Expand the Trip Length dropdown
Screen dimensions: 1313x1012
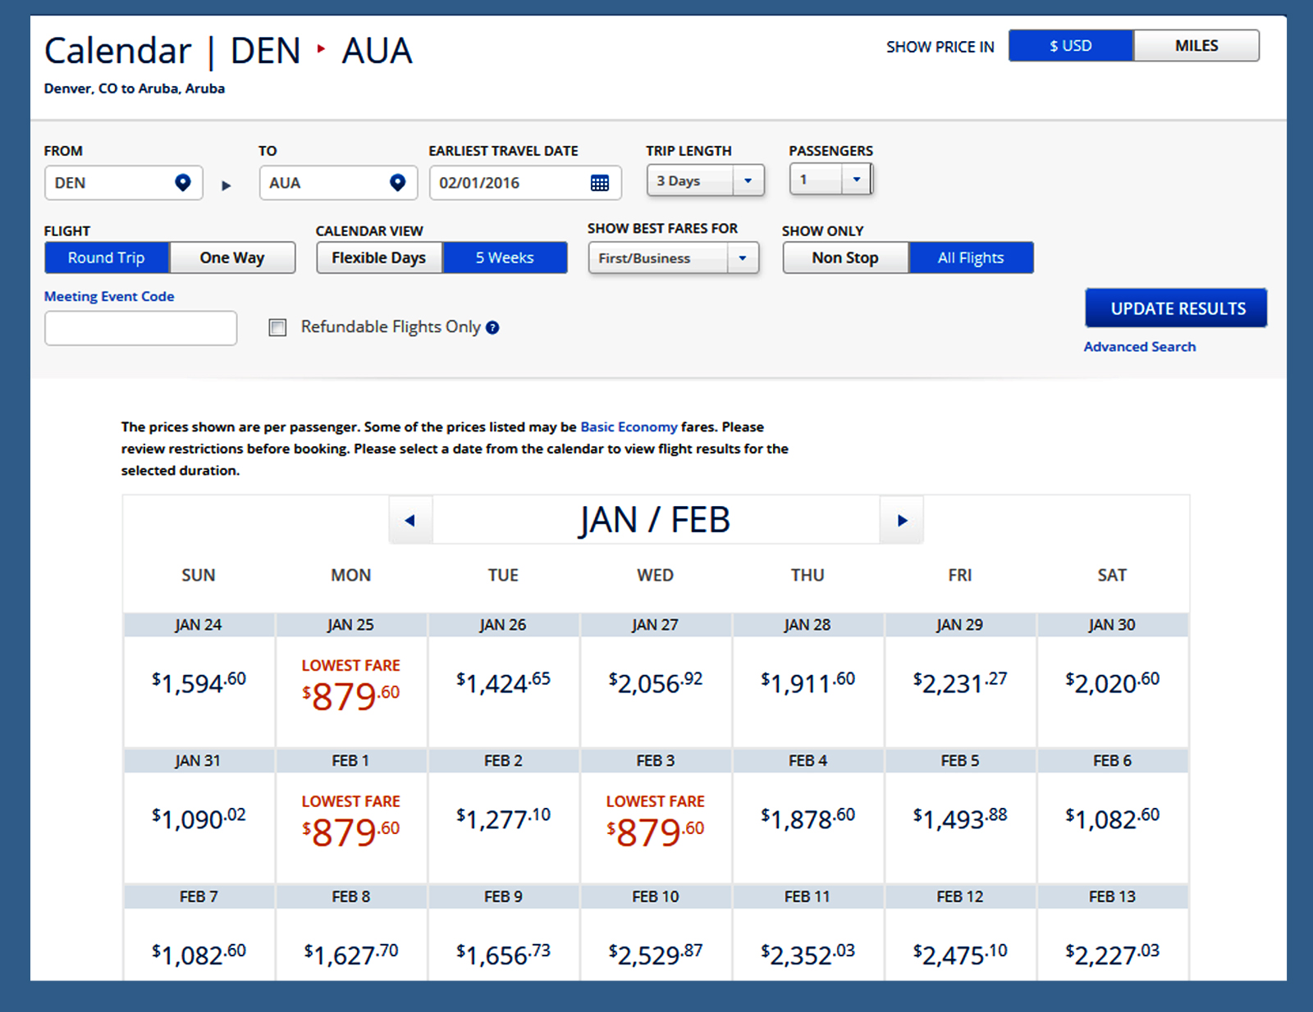point(748,180)
